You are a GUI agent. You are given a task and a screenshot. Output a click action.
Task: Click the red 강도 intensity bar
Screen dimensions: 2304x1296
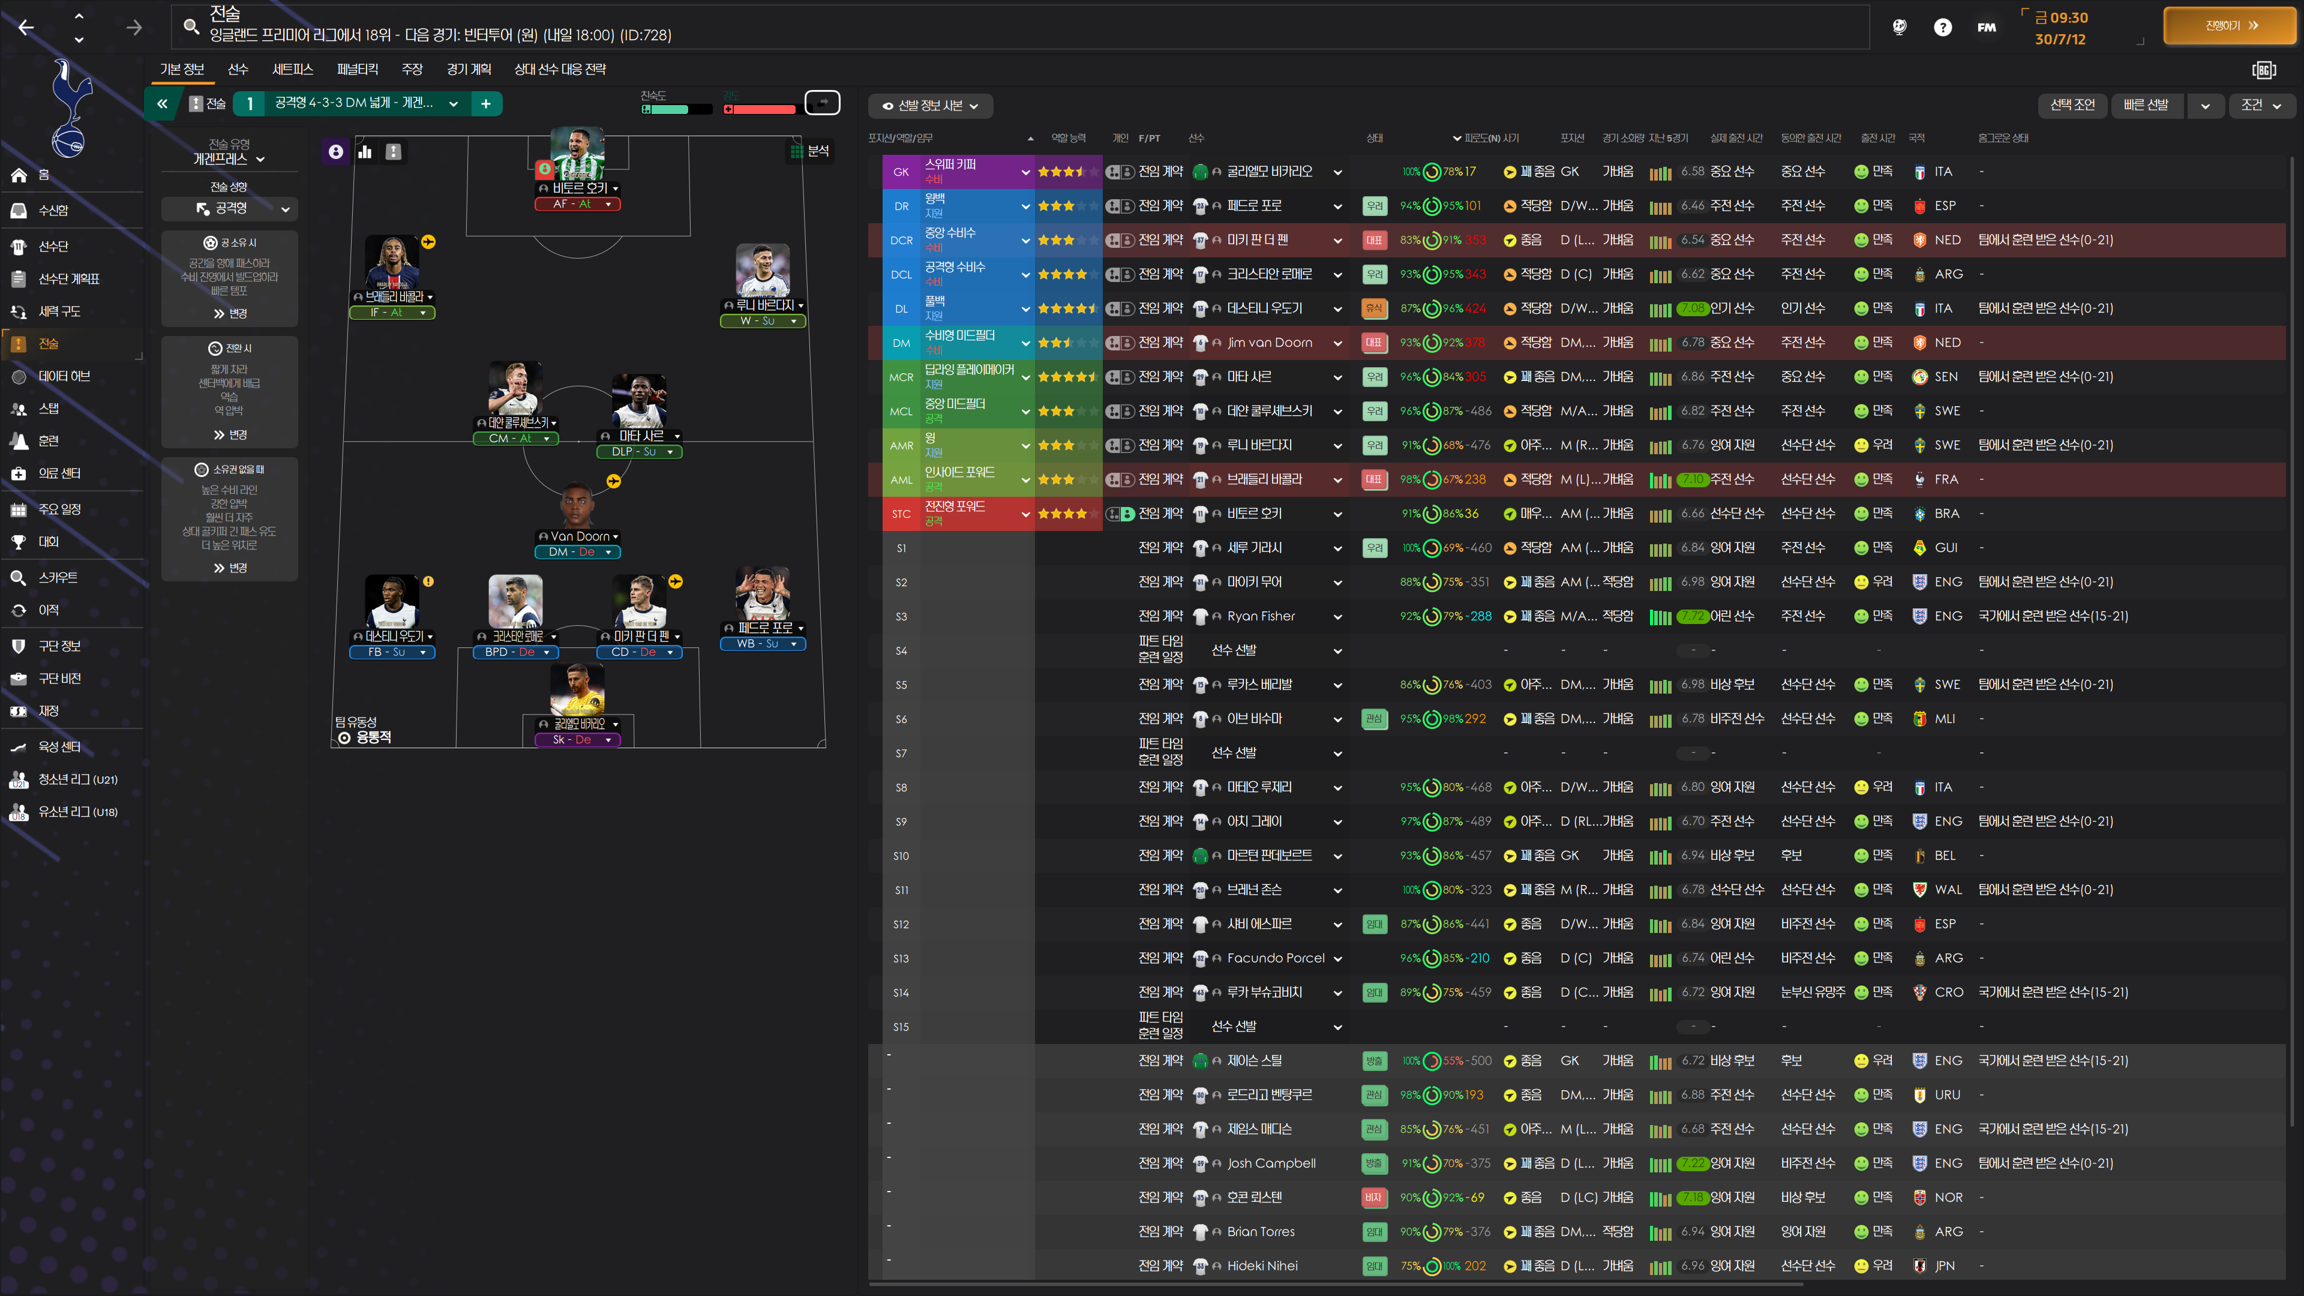click(760, 109)
